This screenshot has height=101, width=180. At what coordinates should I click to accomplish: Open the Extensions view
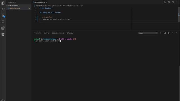3,28
